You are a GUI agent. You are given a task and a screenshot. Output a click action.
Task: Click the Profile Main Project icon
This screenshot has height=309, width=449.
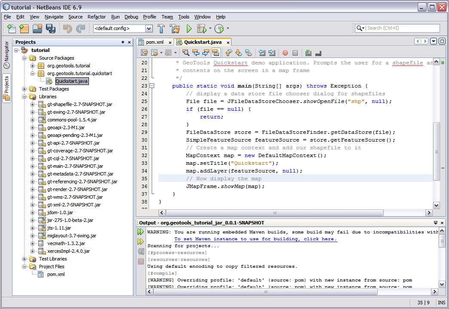tap(219, 28)
